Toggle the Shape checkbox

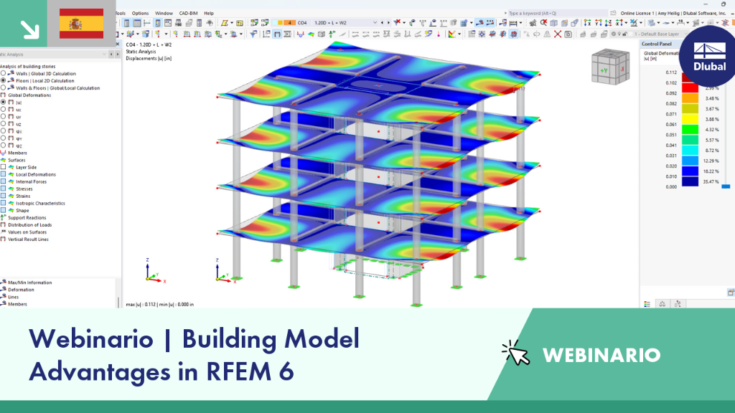pyautogui.click(x=4, y=210)
